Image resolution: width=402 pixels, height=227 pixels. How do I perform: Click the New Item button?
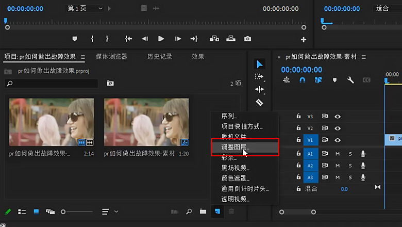pos(217,212)
